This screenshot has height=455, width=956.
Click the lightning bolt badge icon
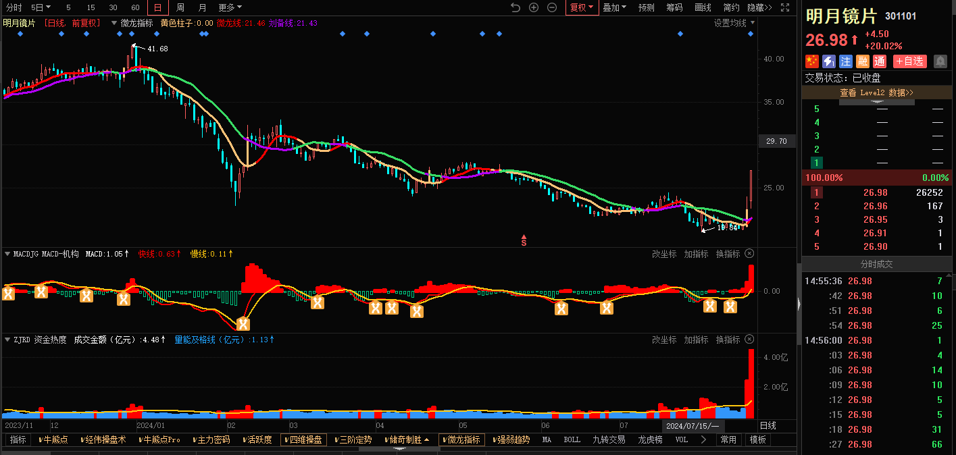pyautogui.click(x=829, y=61)
